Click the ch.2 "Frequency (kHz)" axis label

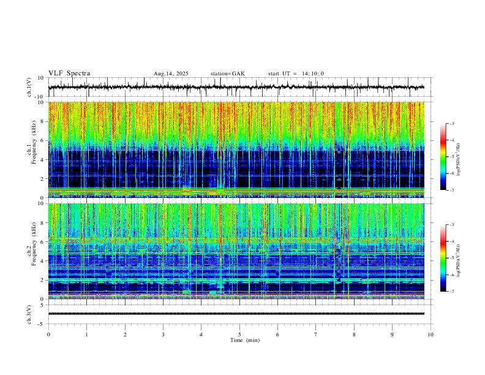(34, 244)
